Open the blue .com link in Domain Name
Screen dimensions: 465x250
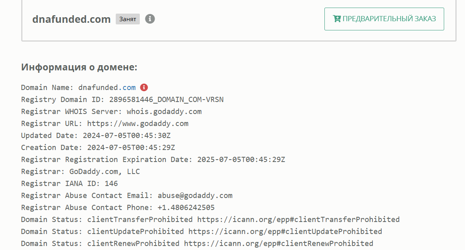coord(127,88)
